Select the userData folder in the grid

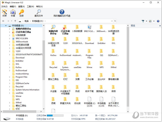[77, 65]
